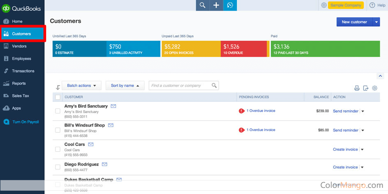Open Amy's 1 Overdue invoice link
Screen dimensions: 388x194
tap(261, 111)
